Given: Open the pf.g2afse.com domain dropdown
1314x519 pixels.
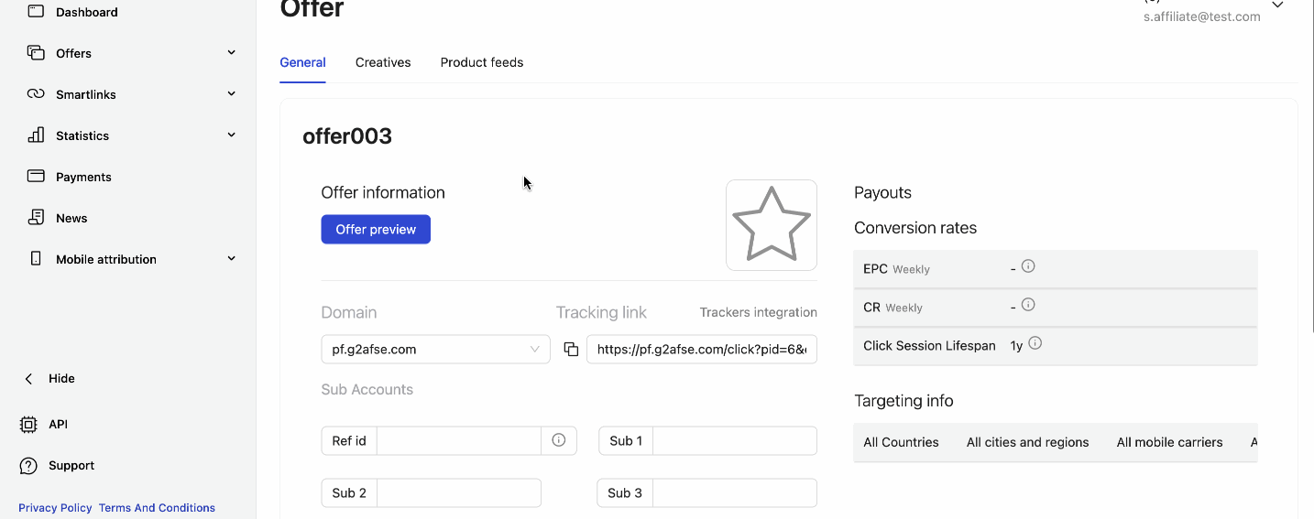Looking at the screenshot, I should [x=435, y=349].
